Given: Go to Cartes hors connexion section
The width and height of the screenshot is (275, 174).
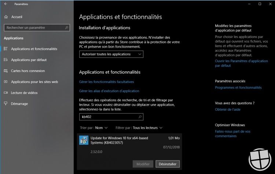Looking at the screenshot, I should pyautogui.click(x=28, y=71).
